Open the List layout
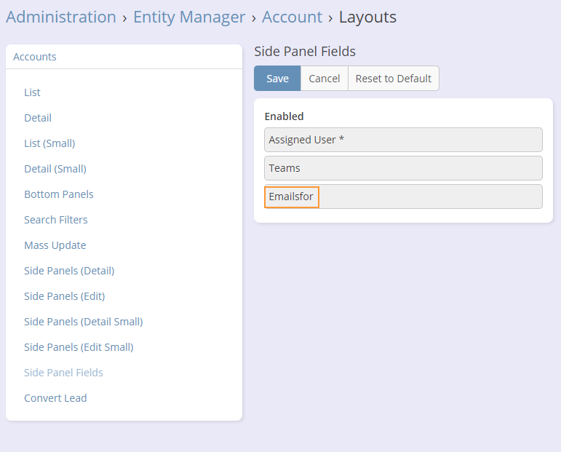 click(x=32, y=92)
